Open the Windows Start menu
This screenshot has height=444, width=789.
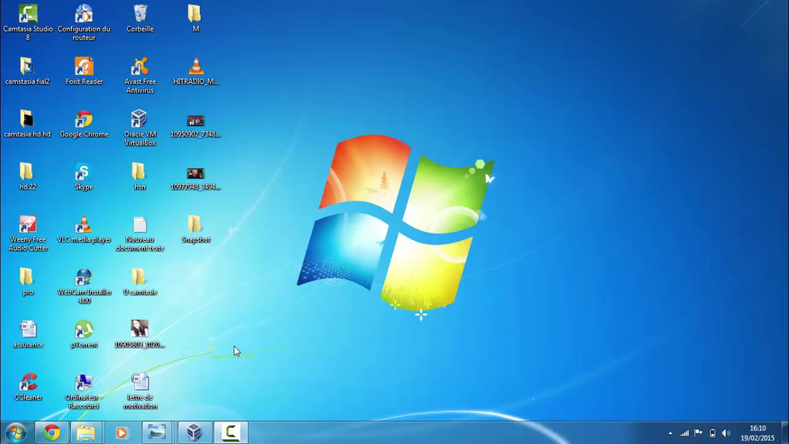click(15, 433)
